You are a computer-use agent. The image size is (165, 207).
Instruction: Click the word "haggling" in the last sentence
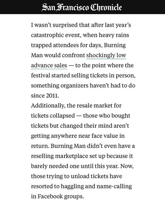click(x=72, y=186)
